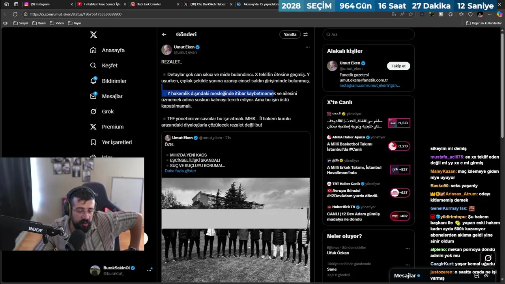Image resolution: width=505 pixels, height=284 pixels.
Task: Open the Yayın bookmarks folder
Action: tap(75, 23)
